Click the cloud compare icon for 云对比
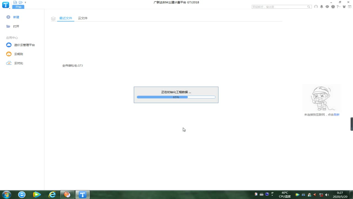This screenshot has height=199, width=353. [x=9, y=63]
